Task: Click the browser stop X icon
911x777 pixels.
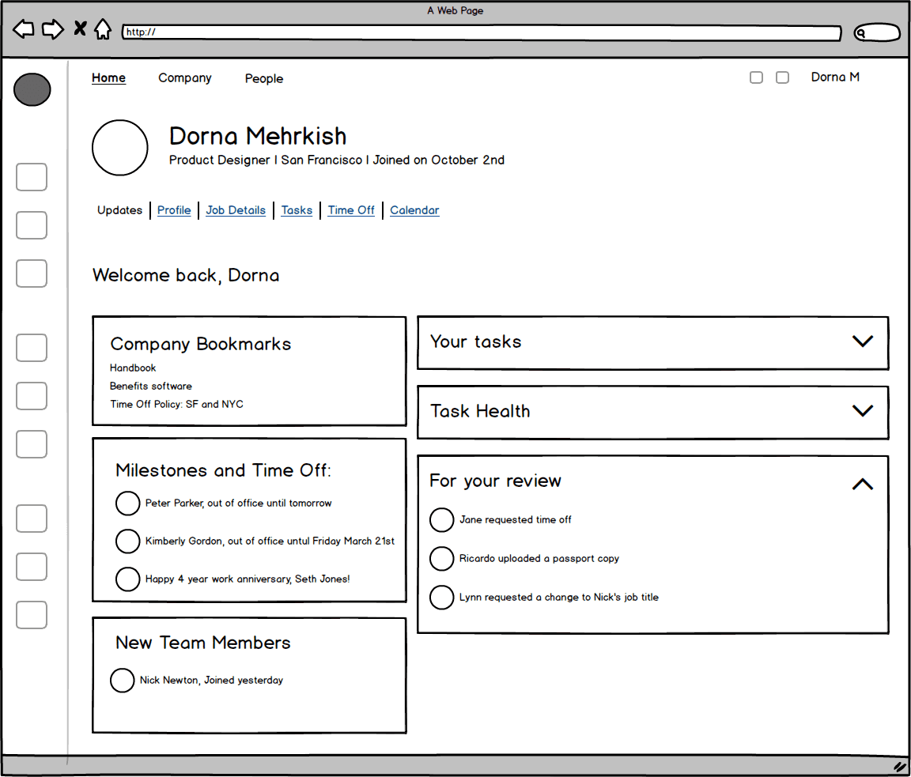Action: point(80,28)
